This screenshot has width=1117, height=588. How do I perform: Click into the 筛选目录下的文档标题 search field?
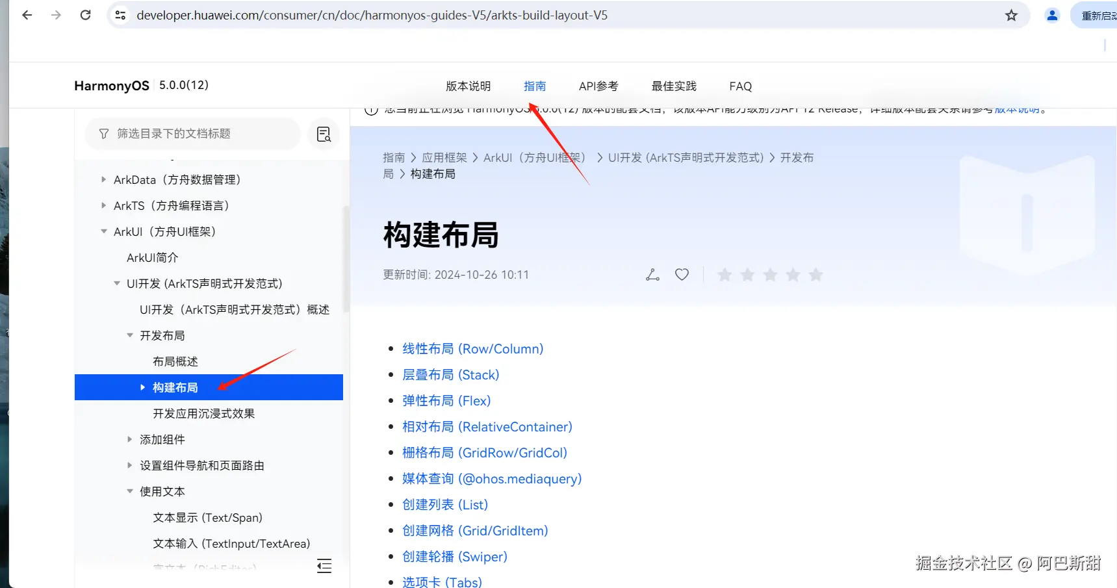(x=195, y=134)
